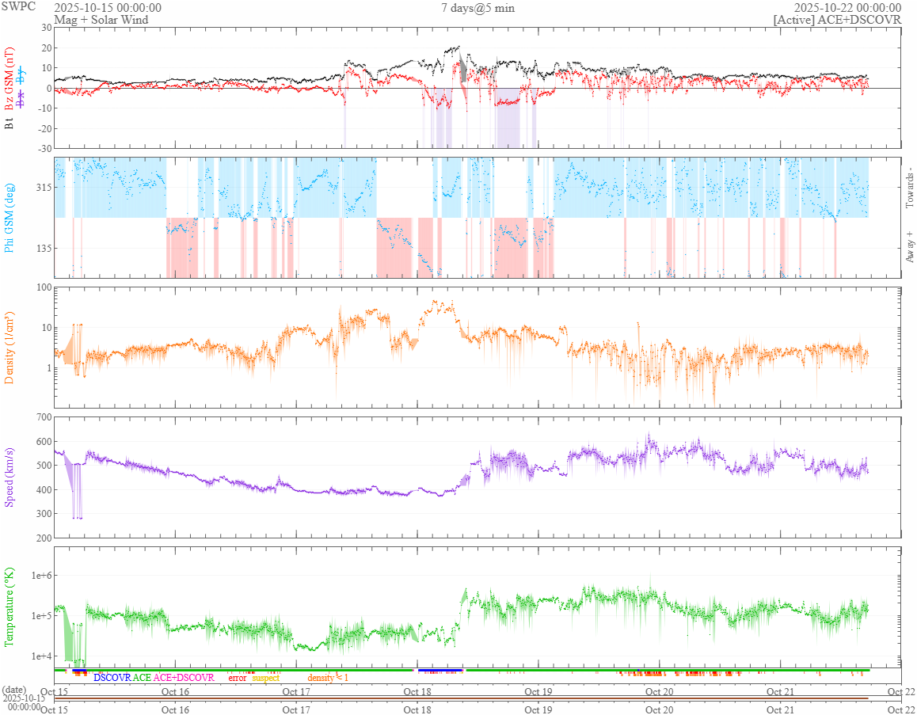
Task: Click the yellow 'suspect' legend entry
Action: (x=265, y=678)
